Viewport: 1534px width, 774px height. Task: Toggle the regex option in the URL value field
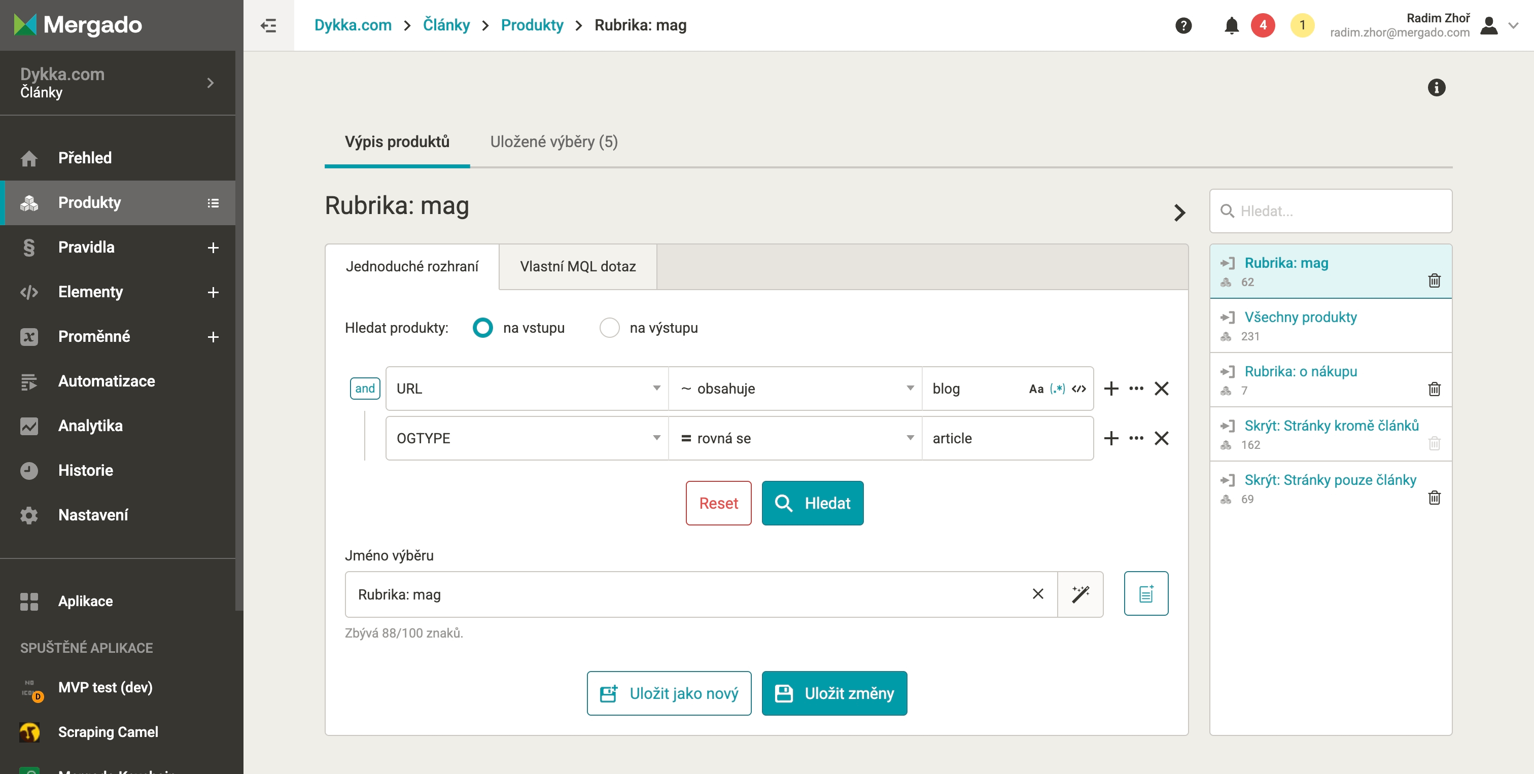click(x=1058, y=389)
